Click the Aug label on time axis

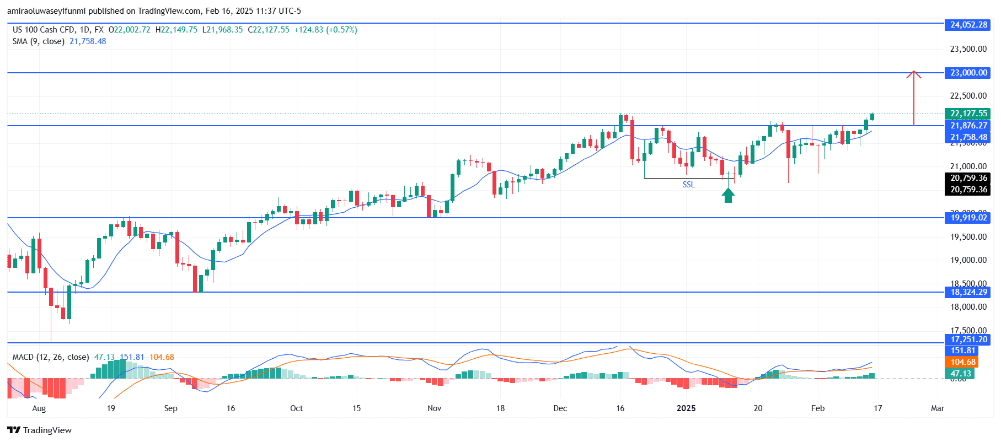pos(39,408)
